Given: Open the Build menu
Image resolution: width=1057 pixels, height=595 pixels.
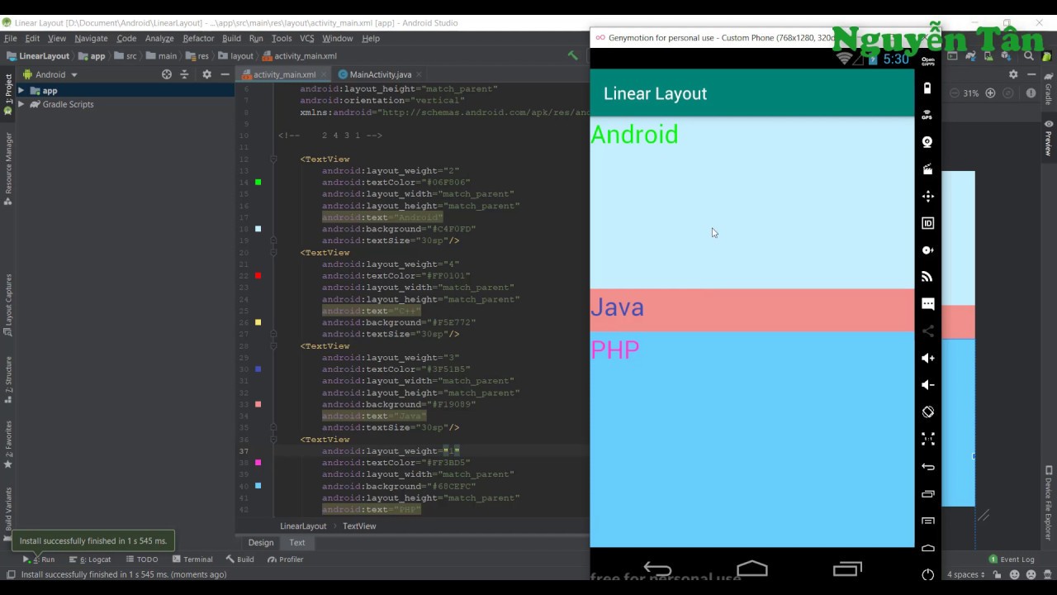Looking at the screenshot, I should (x=231, y=38).
